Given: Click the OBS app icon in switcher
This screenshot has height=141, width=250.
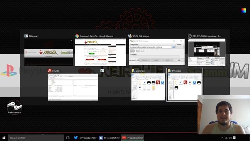Looking at the screenshot, I should (189, 36).
